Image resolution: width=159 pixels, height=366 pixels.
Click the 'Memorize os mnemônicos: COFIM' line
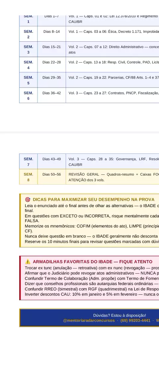[x=92, y=229]
